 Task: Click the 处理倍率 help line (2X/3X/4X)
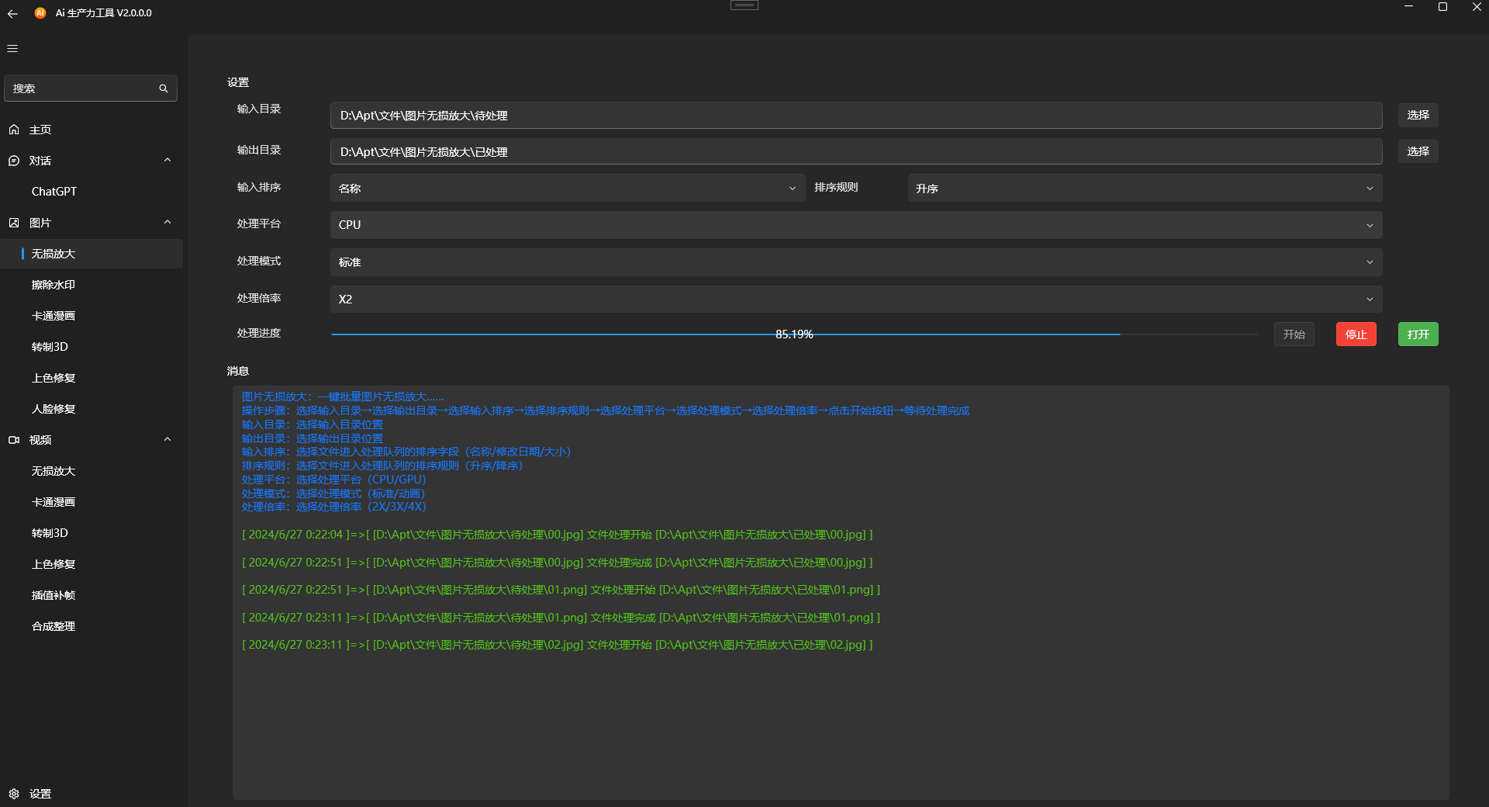click(334, 507)
